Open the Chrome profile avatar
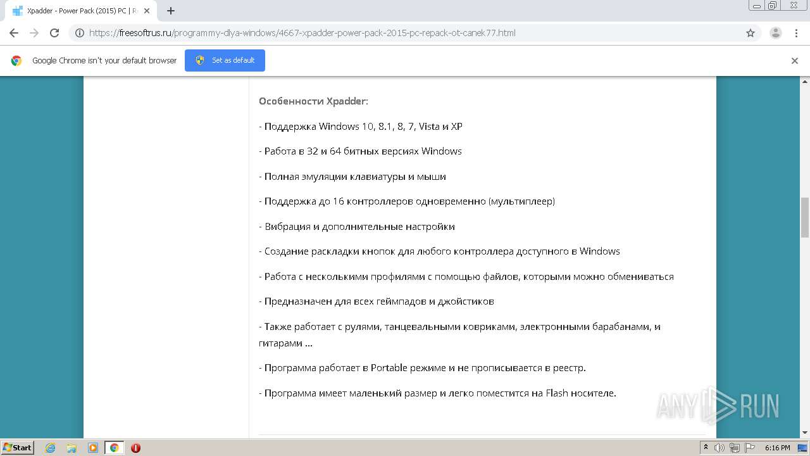Image resolution: width=810 pixels, height=456 pixels. (776, 33)
